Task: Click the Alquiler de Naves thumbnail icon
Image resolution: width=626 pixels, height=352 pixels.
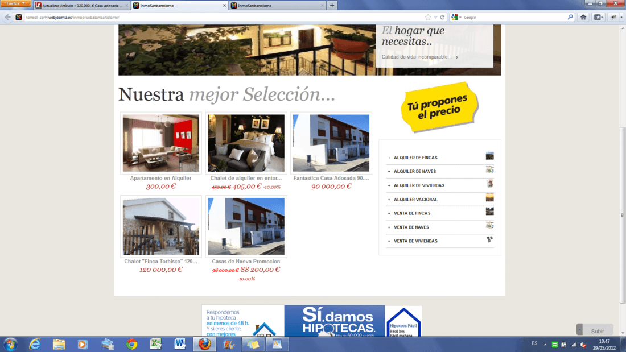Action: pos(489,170)
